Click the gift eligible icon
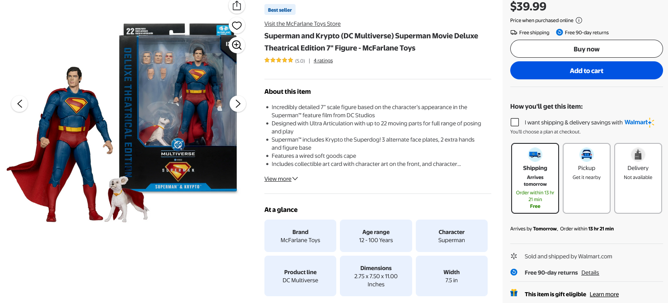This screenshot has width=668, height=303. click(514, 294)
